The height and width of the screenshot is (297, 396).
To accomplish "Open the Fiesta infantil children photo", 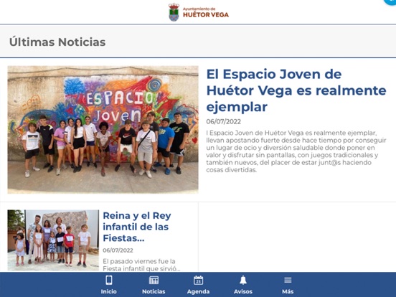I will (53, 240).
